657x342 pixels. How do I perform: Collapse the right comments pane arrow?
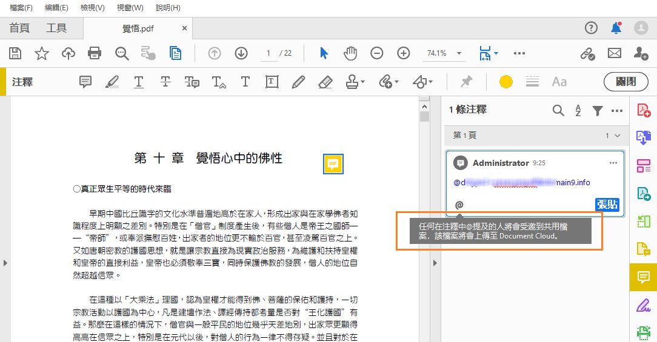point(435,263)
